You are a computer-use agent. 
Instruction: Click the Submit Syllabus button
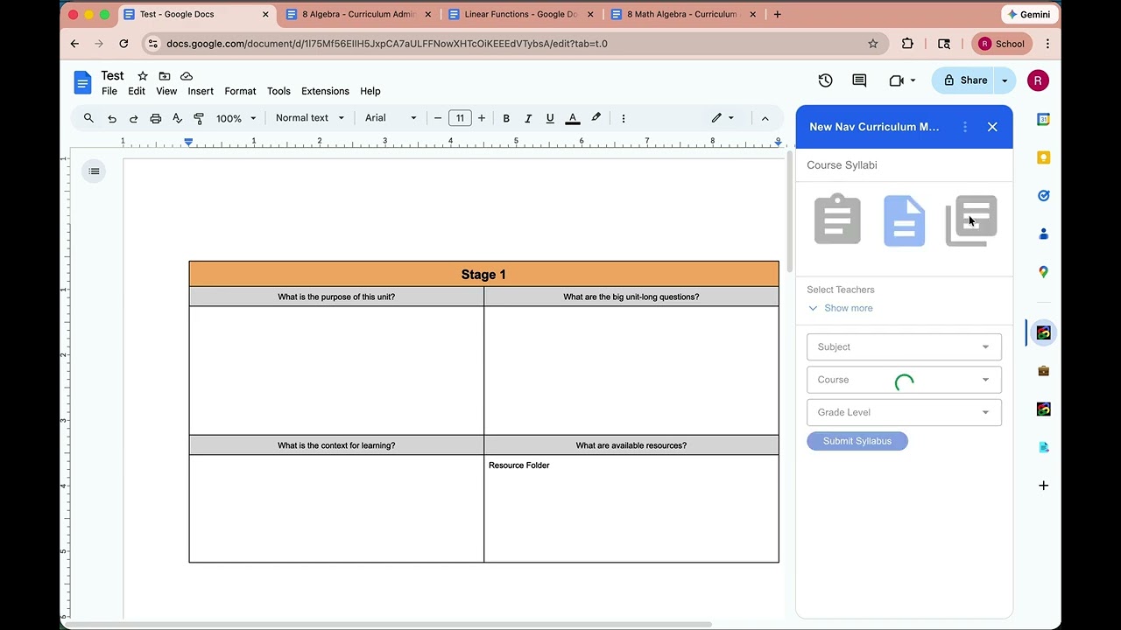point(857,441)
